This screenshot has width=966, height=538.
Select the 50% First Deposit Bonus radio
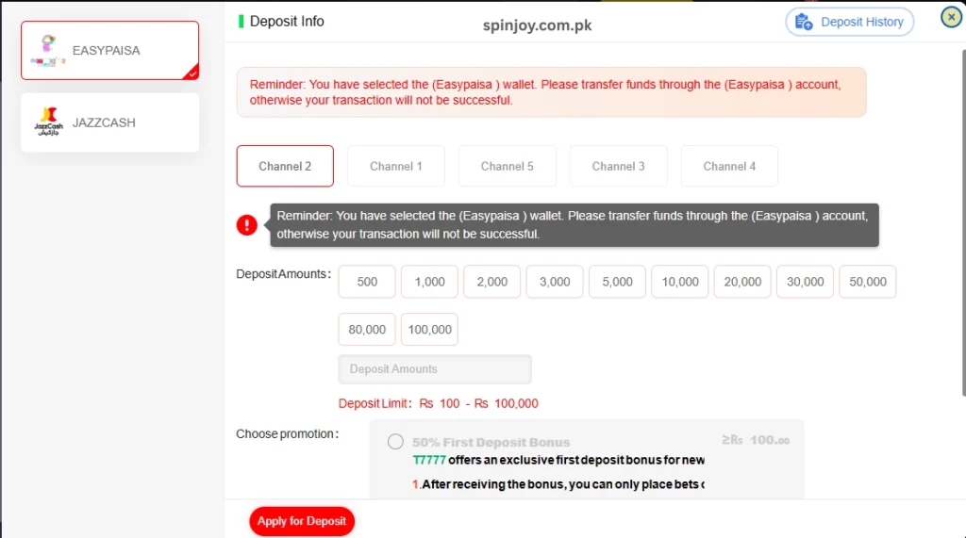point(395,442)
